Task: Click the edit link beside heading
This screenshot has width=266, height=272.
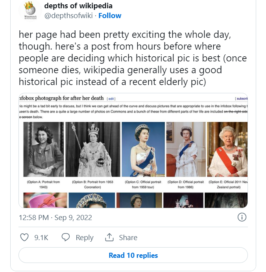Action: 111,99
